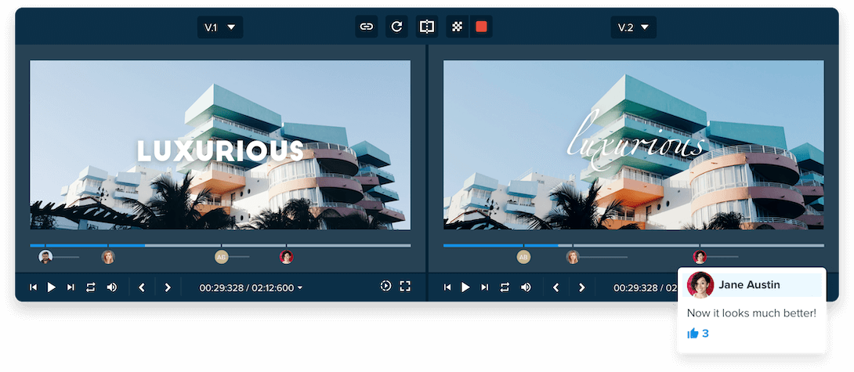Click the link versions icon in top toolbar
The height and width of the screenshot is (372, 854).
click(x=367, y=27)
